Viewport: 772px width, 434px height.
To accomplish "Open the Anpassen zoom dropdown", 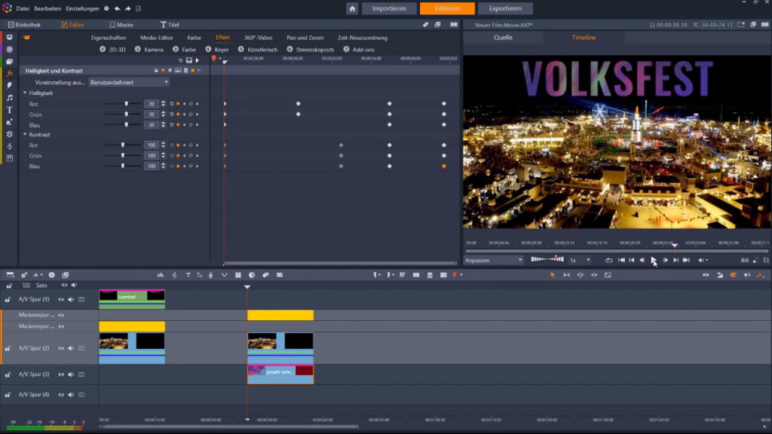I will [x=493, y=260].
